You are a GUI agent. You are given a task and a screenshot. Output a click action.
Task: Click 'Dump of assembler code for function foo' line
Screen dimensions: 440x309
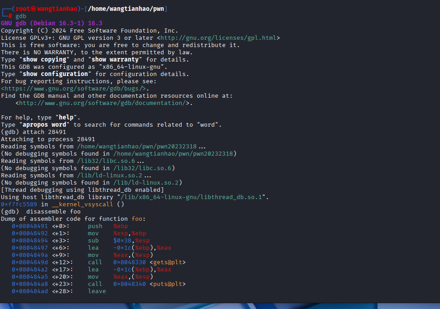tap(73, 219)
